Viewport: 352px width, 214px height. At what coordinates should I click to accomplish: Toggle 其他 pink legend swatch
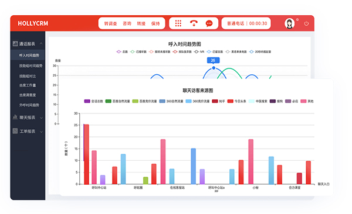[x=303, y=101]
